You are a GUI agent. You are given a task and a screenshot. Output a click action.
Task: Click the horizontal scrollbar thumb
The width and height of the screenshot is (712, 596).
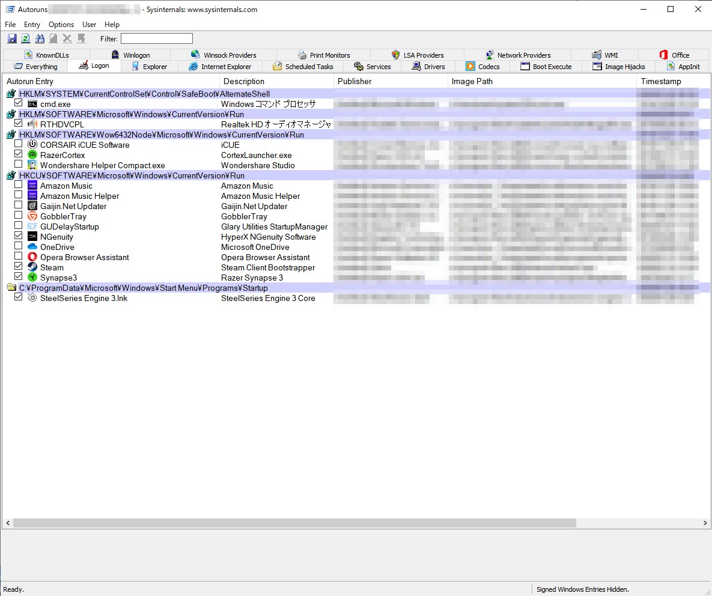[x=294, y=523]
